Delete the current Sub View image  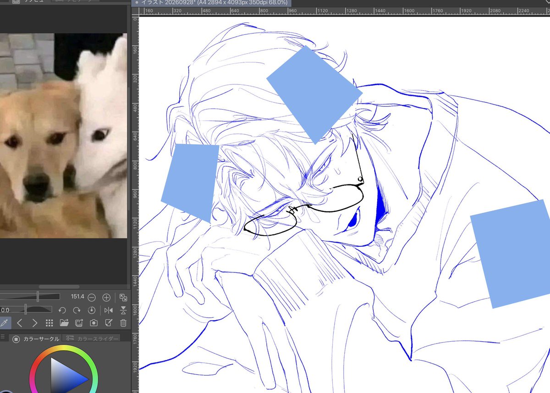[123, 323]
